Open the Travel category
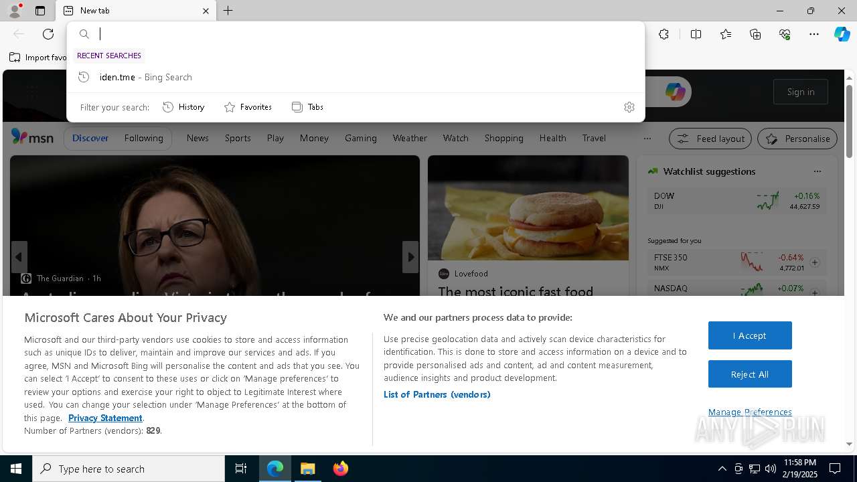 pos(594,138)
